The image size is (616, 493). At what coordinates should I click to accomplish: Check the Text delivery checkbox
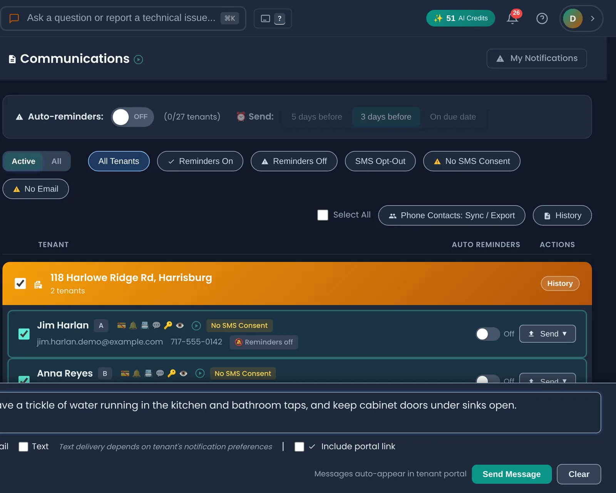pyautogui.click(x=23, y=446)
